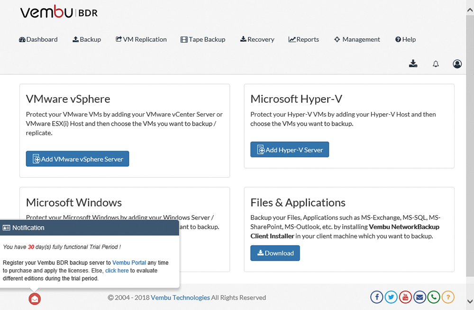This screenshot has height=310, width=474.
Task: Click the Notification popup title text
Action: [28, 228]
